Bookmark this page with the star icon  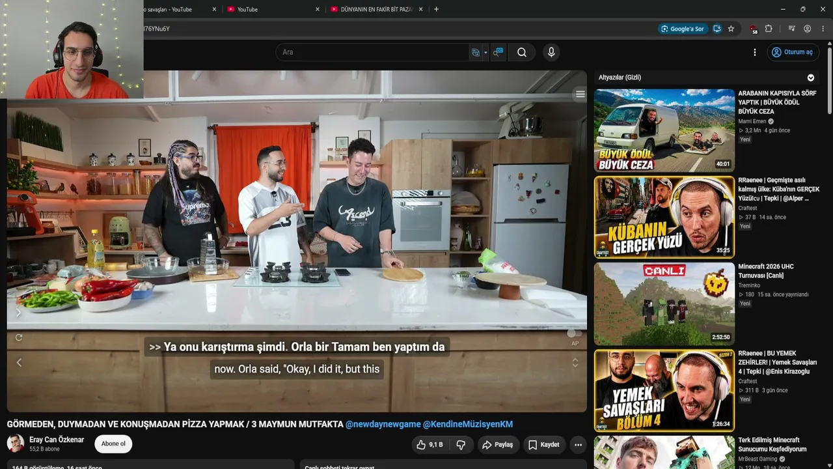[731, 29]
